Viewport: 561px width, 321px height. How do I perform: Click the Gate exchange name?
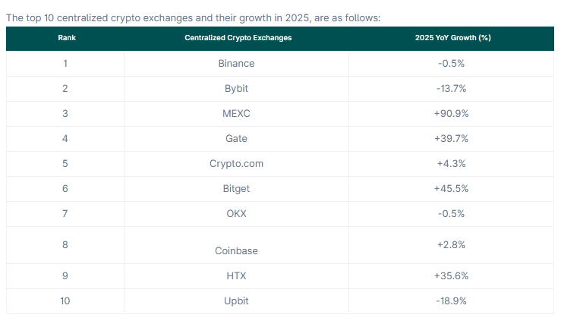tap(236, 139)
